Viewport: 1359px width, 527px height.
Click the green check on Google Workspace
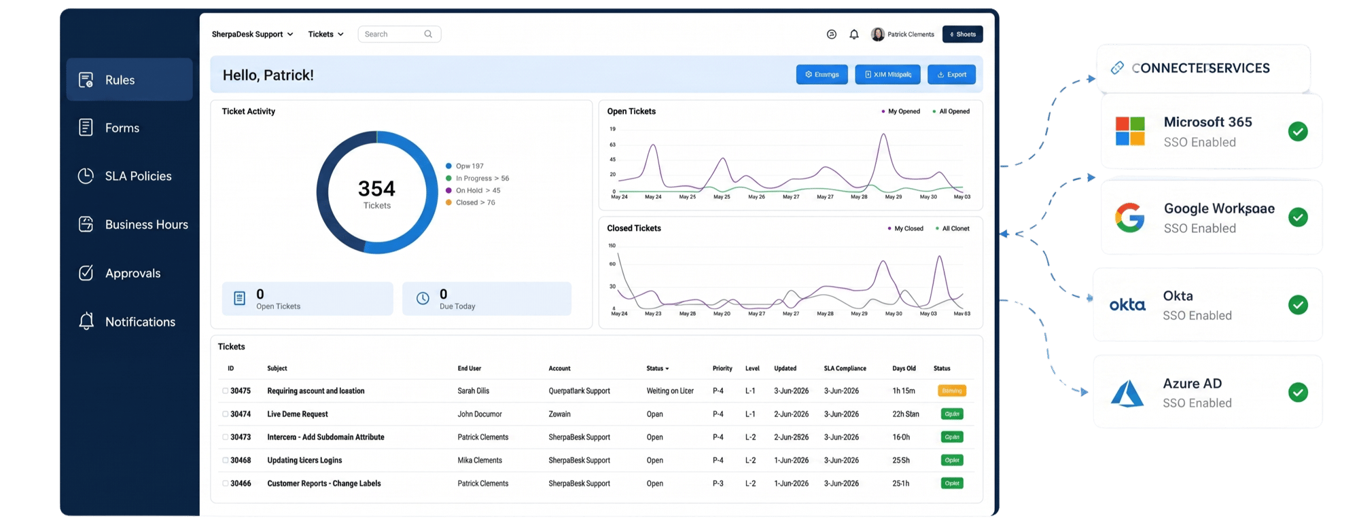(x=1298, y=217)
